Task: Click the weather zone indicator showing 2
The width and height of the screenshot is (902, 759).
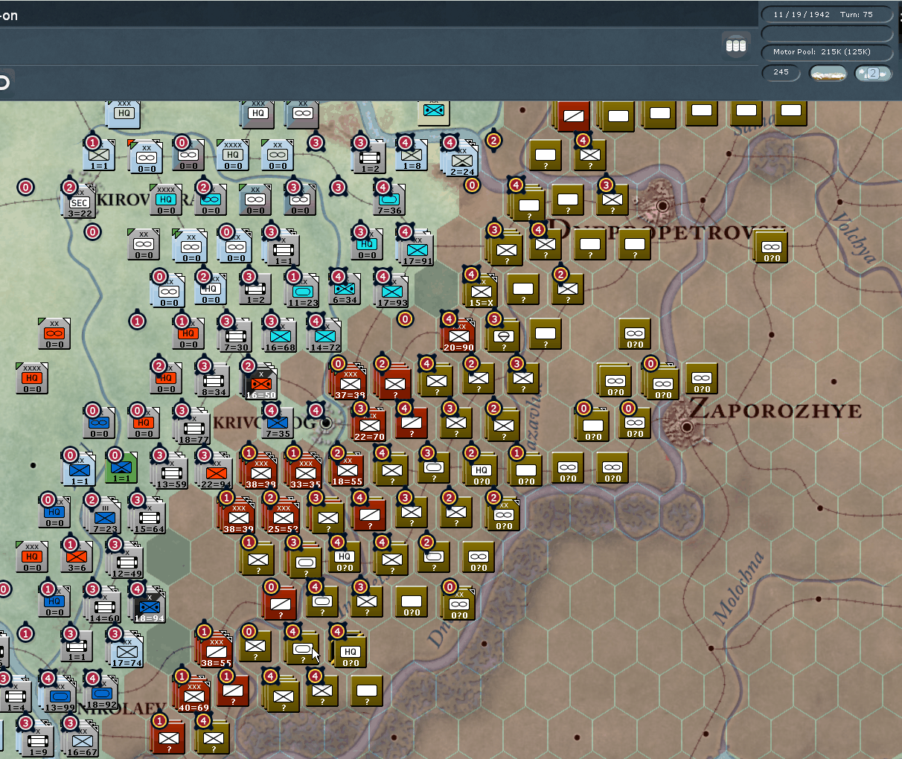Action: [873, 73]
